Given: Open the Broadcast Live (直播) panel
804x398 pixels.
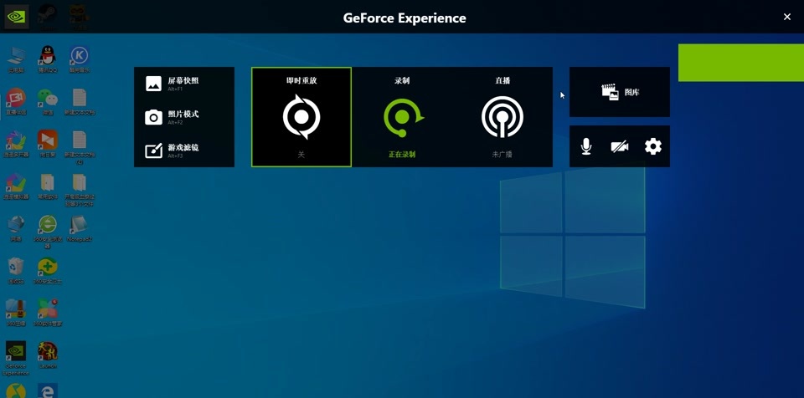Looking at the screenshot, I should tap(502, 116).
